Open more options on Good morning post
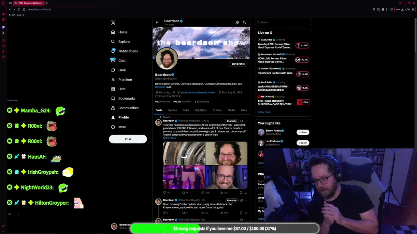The height and width of the screenshot is (234, 417). tap(246, 200)
